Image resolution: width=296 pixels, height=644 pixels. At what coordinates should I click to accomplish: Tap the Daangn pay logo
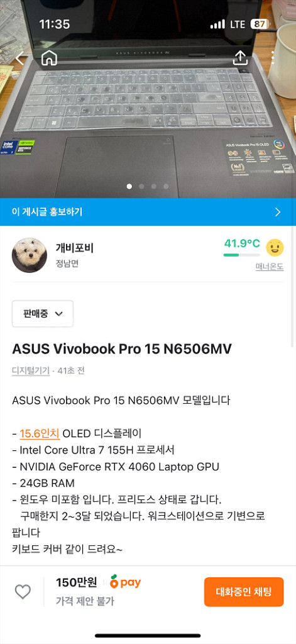[x=125, y=582]
